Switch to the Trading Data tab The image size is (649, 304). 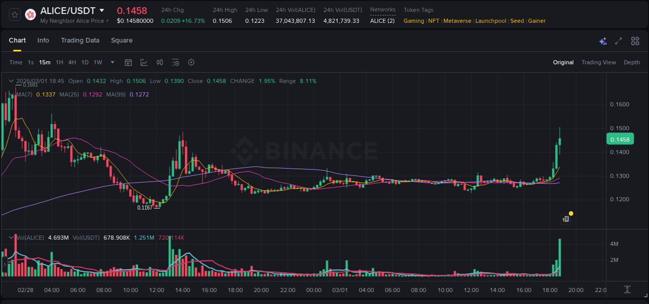point(80,40)
